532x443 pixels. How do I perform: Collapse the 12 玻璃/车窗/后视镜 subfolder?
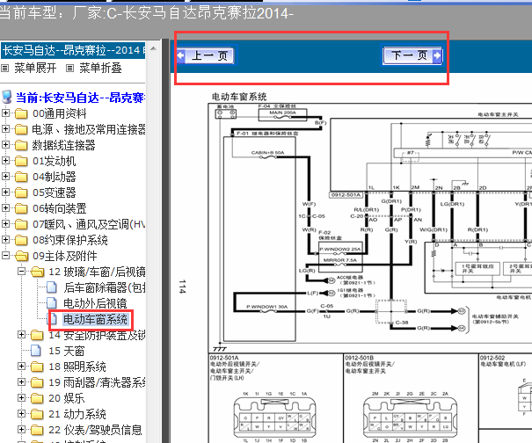click(x=21, y=271)
